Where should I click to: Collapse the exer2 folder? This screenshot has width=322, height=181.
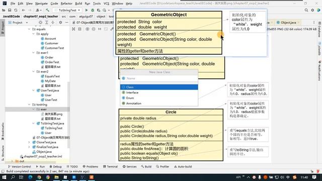pos(34,71)
